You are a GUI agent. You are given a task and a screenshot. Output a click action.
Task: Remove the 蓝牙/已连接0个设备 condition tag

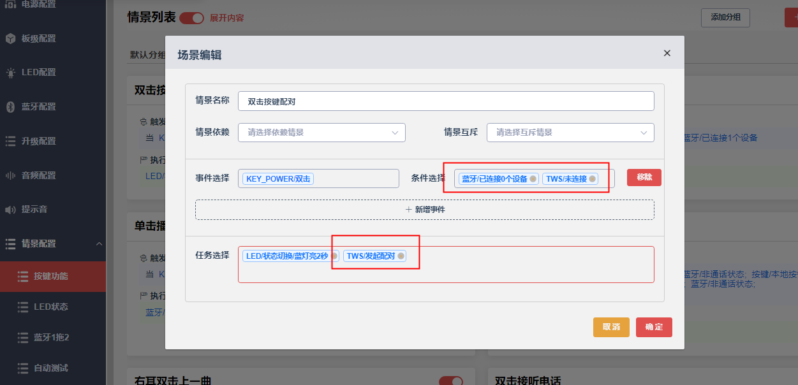click(x=533, y=179)
